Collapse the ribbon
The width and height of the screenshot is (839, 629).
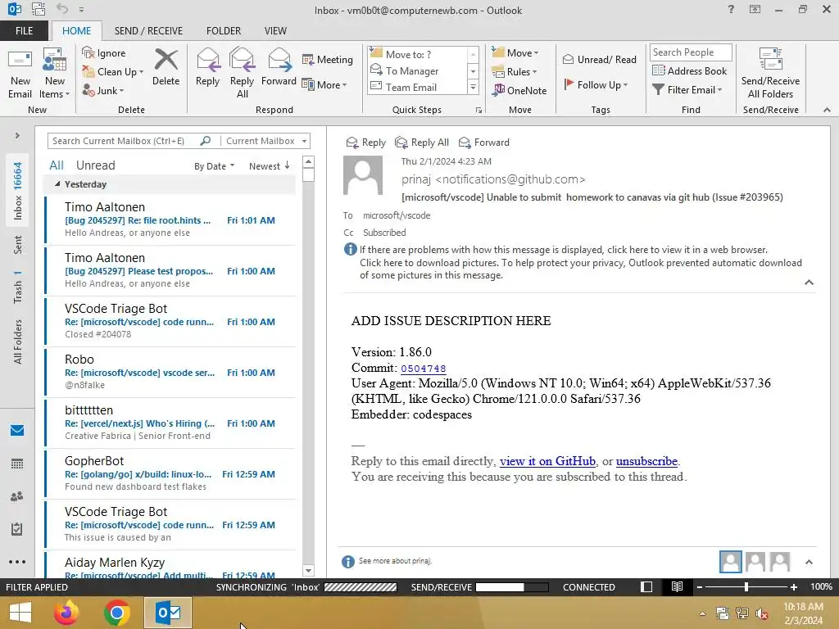(x=827, y=110)
